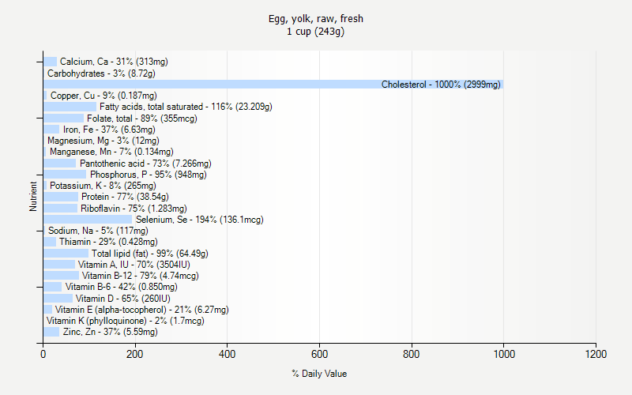Screen dimensions: 632x395
Task: Click the Vitamin B-6 bar
Action: pos(53,287)
